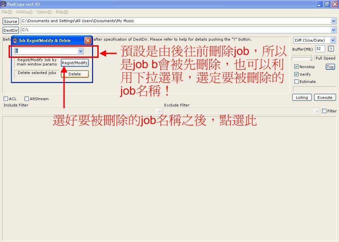
Task: Click the Buffer(MB) value field
Action: pos(320,49)
